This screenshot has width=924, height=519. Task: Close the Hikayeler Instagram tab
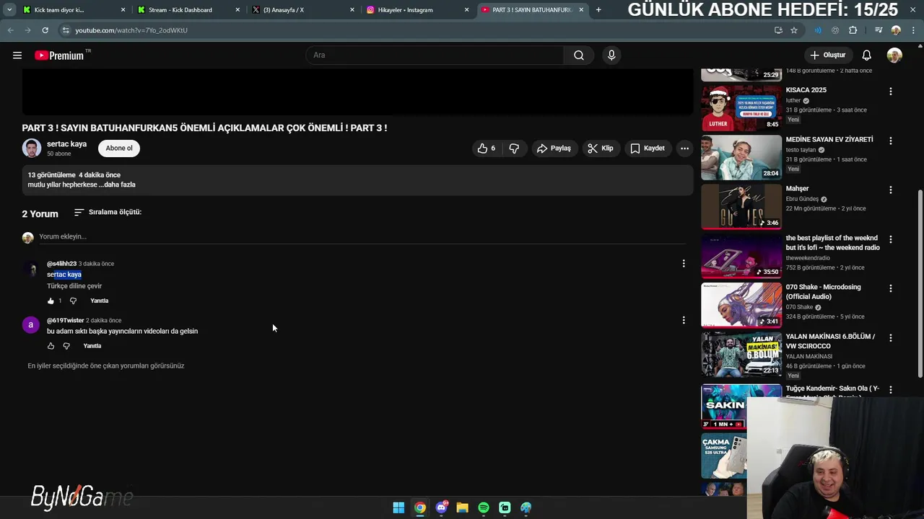coord(466,10)
